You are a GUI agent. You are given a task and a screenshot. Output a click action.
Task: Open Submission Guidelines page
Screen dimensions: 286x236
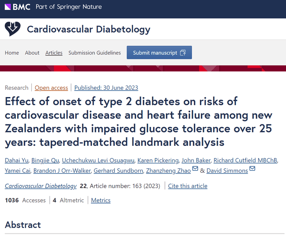click(x=95, y=53)
